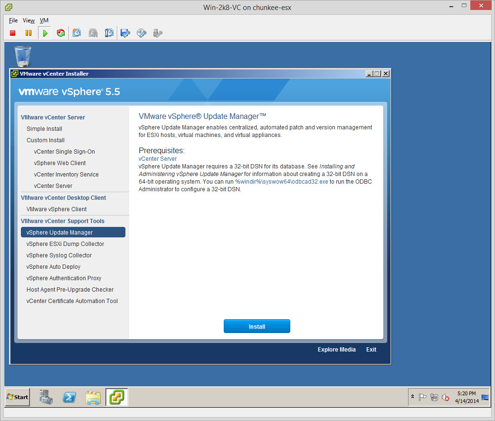495x421 pixels.
Task: Open PowerShell from the taskbar
Action: coord(69,397)
